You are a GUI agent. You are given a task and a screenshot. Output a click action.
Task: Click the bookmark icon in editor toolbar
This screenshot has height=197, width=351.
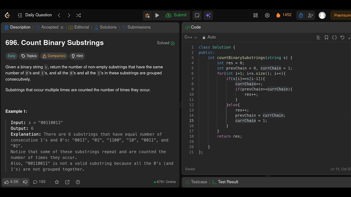pos(326,37)
